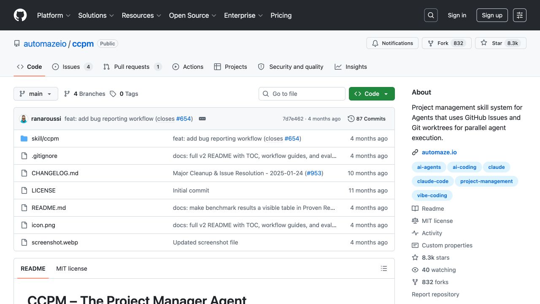540x304 pixels.
Task: Click the eye icon beside 40 watching
Action: [415, 270]
